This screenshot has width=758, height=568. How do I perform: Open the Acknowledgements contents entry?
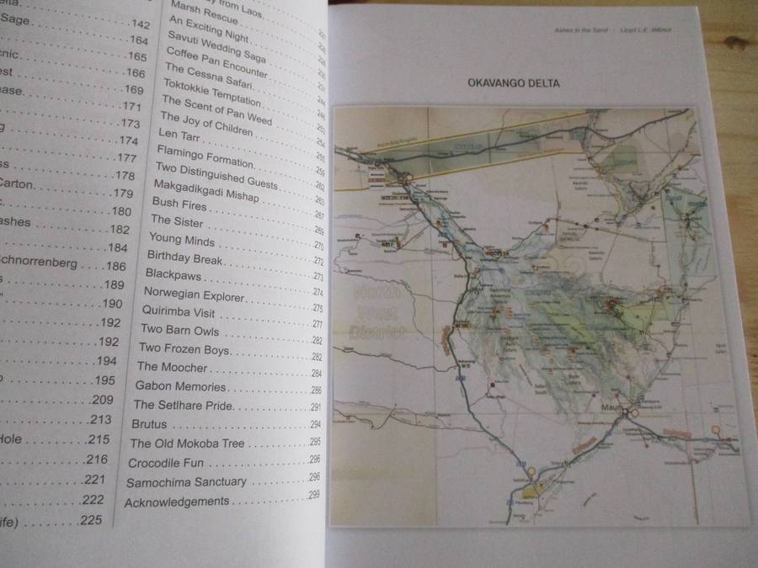(177, 502)
